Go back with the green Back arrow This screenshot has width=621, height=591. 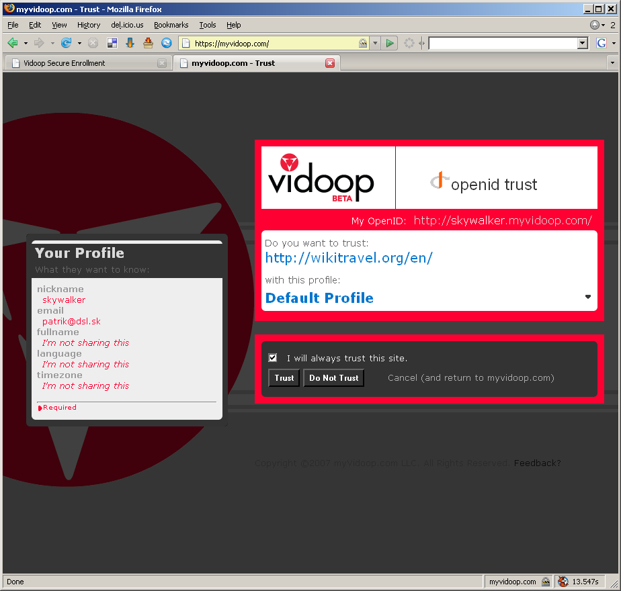click(13, 43)
